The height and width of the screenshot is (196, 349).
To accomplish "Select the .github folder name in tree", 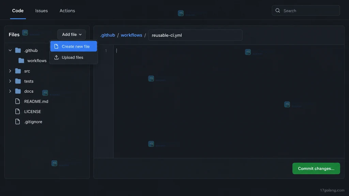I will point(31,50).
